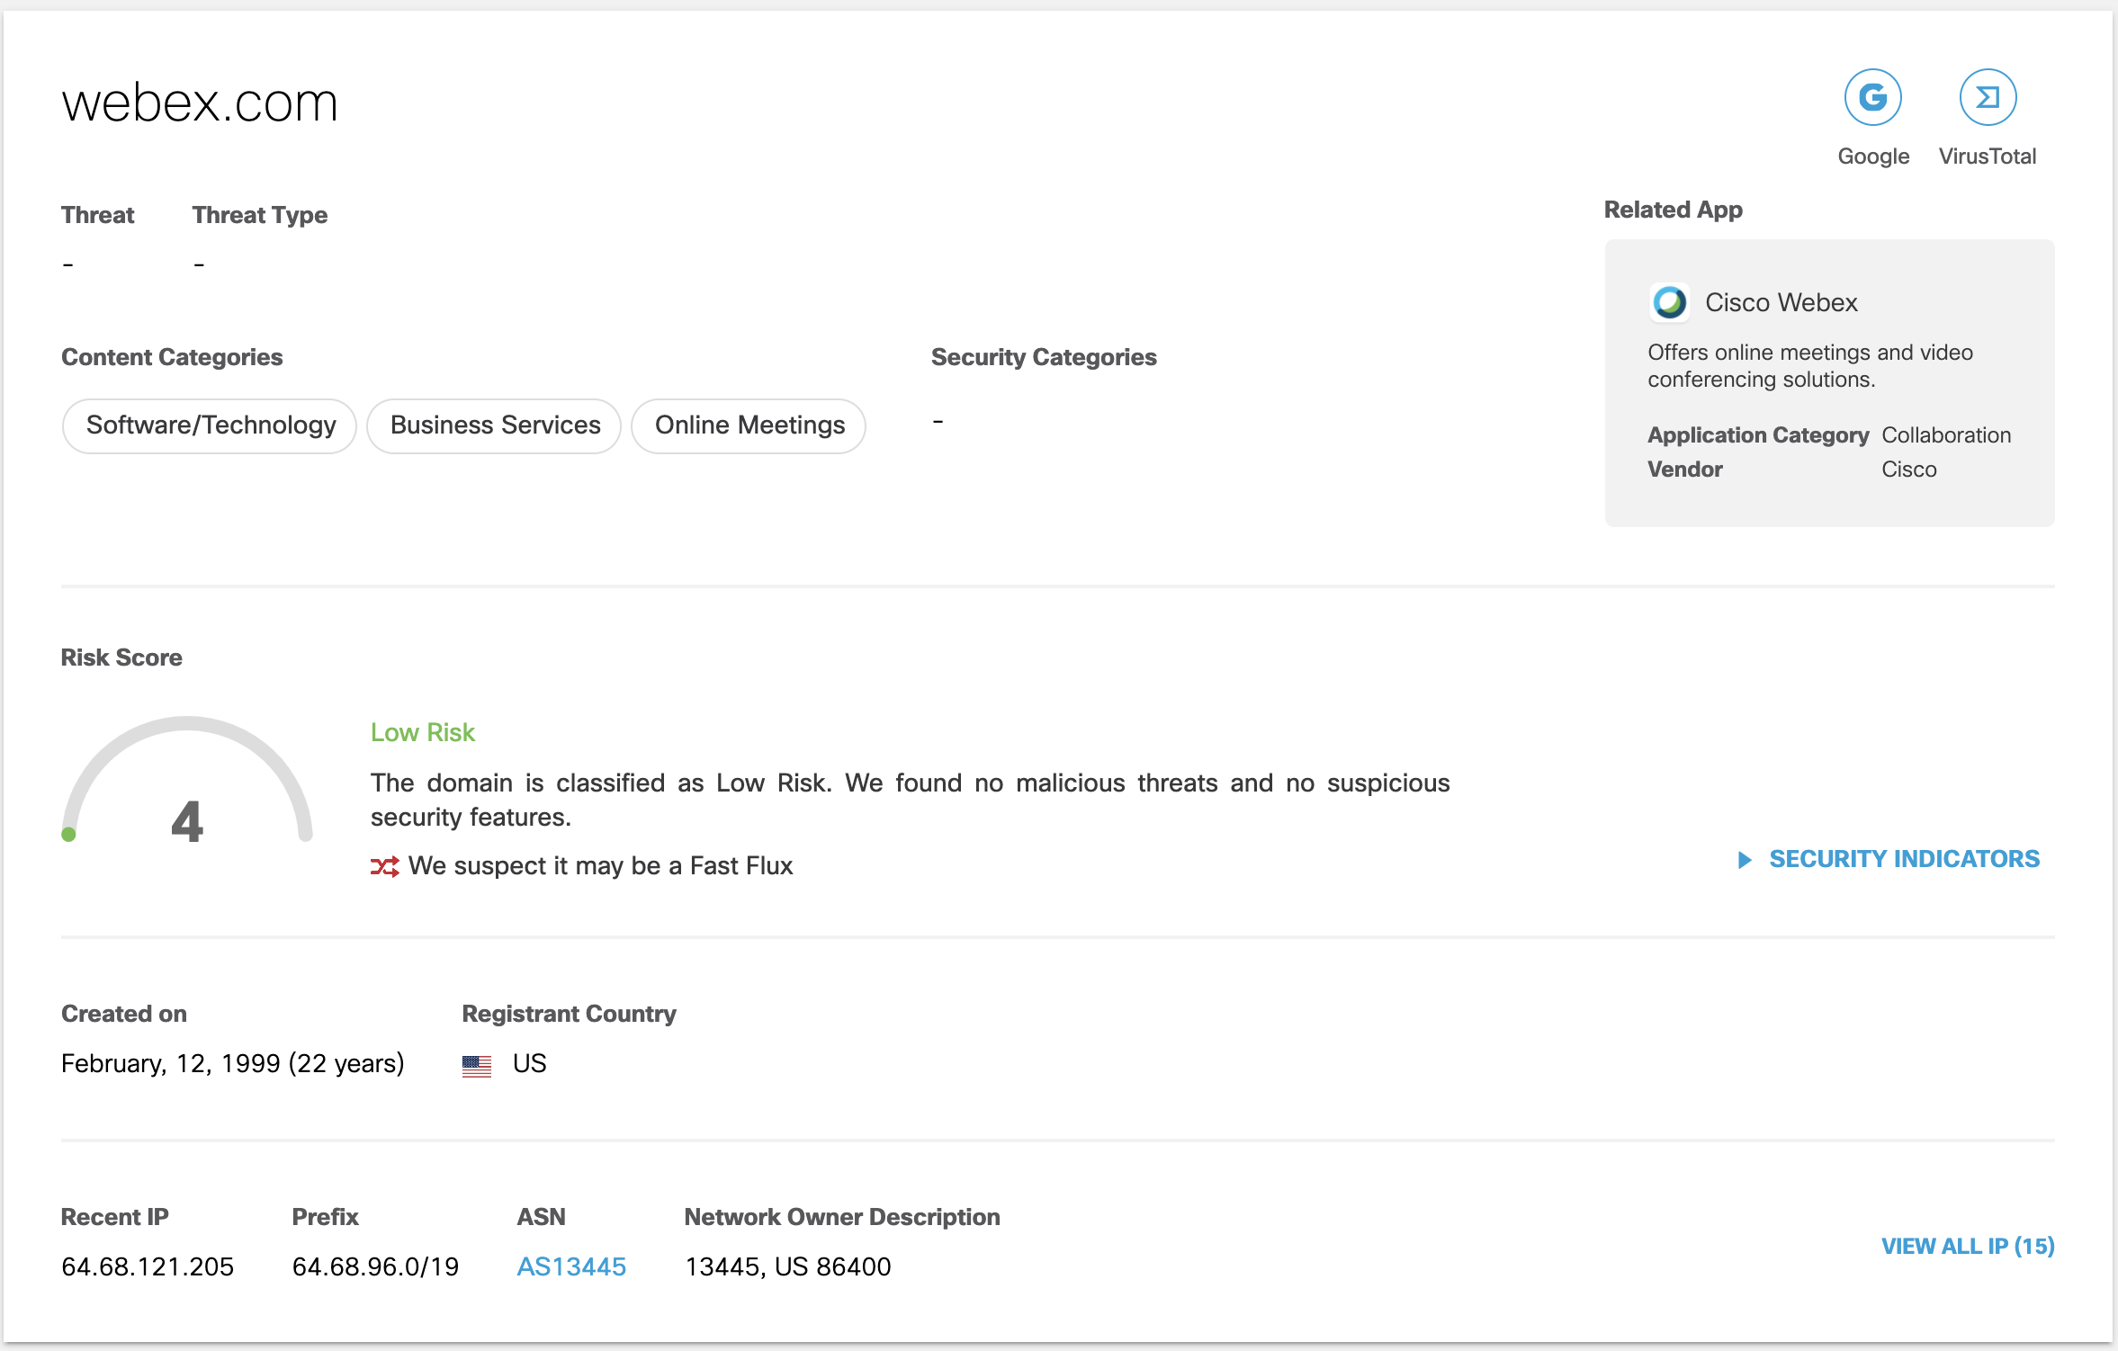The image size is (2118, 1351).
Task: Select the Software/Technology category tag
Action: click(x=210, y=425)
